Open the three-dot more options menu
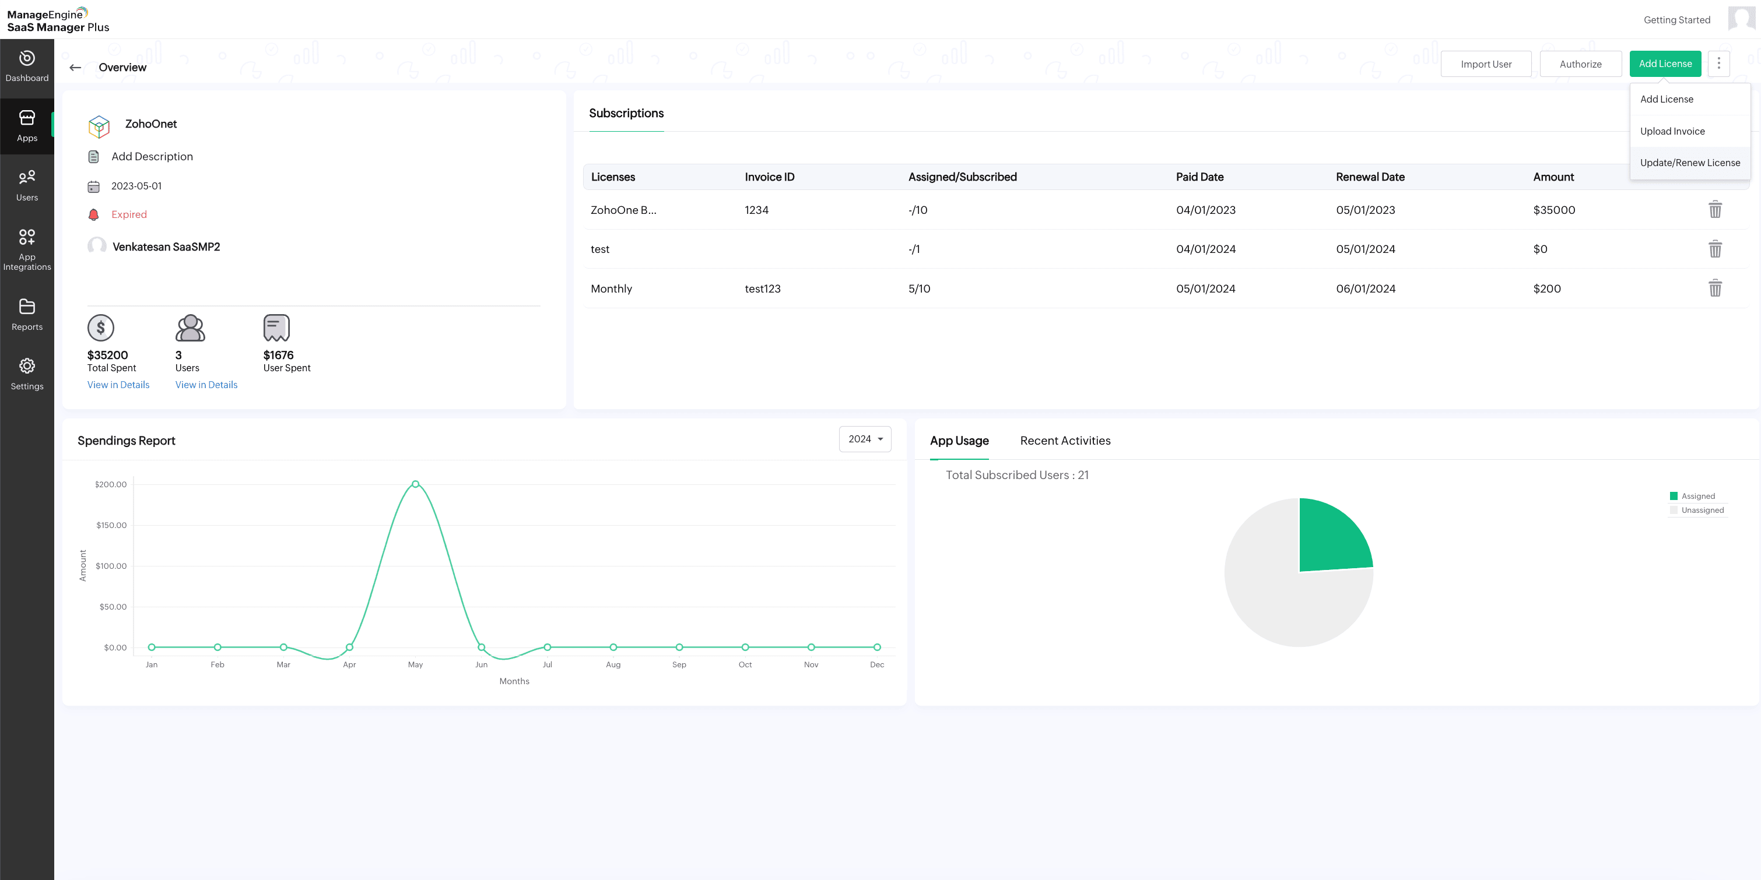 [x=1718, y=64]
